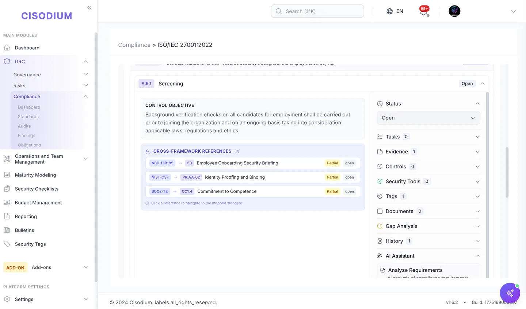Expand the History section chevron
The image size is (526, 309).
click(477, 241)
